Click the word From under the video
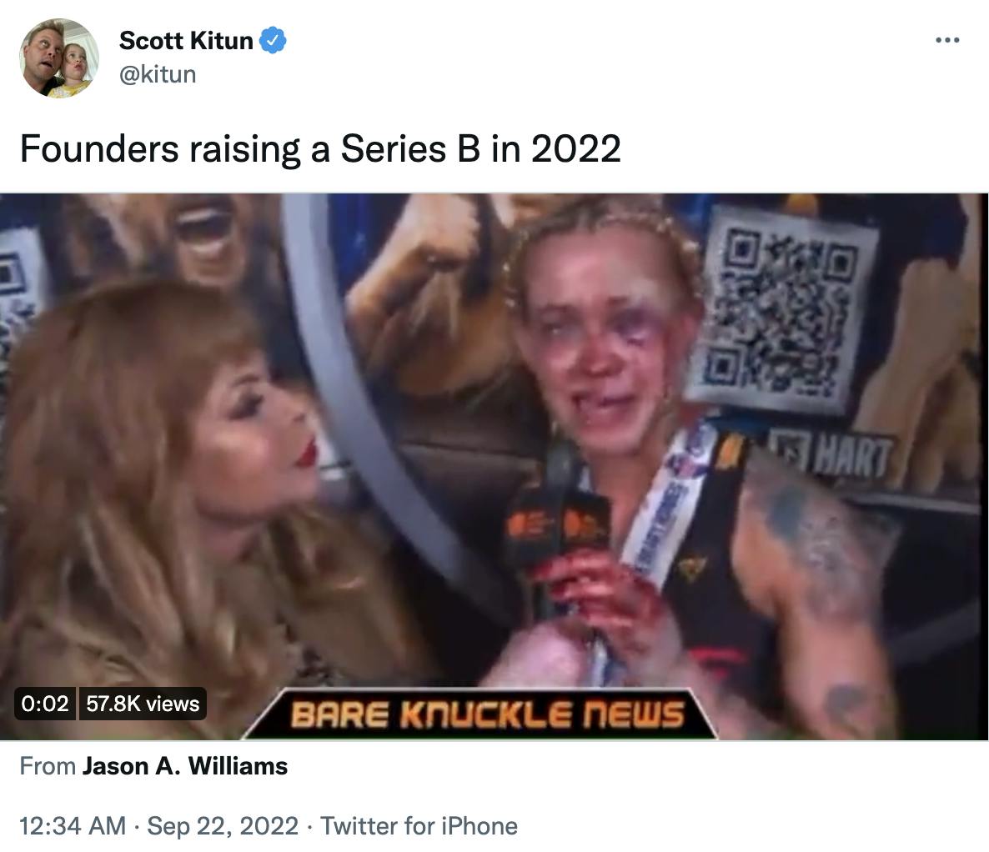The height and width of the screenshot is (852, 989). click(48, 765)
